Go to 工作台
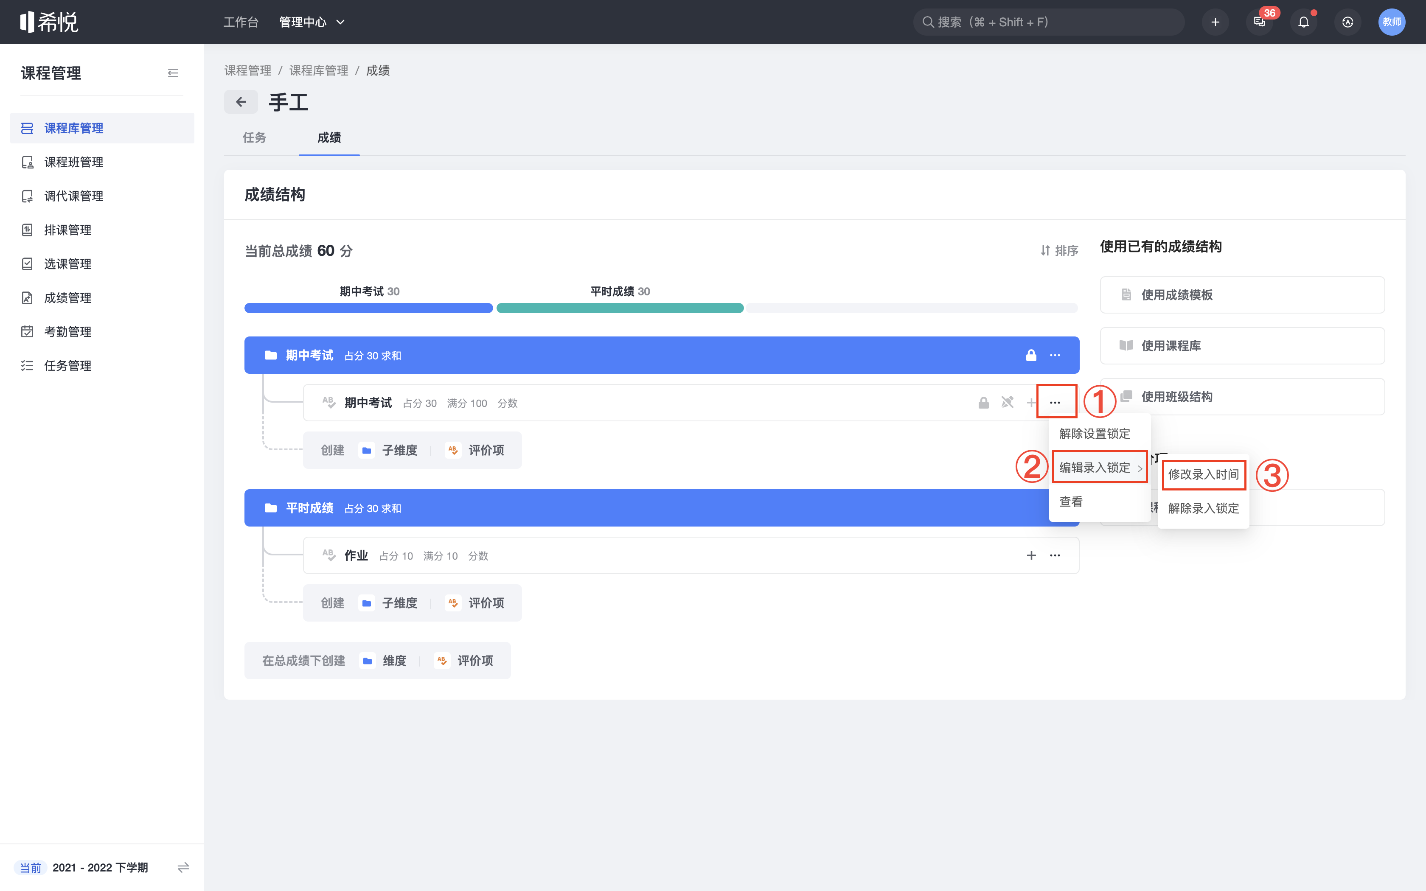Screen dimensions: 1426x891 [240, 22]
